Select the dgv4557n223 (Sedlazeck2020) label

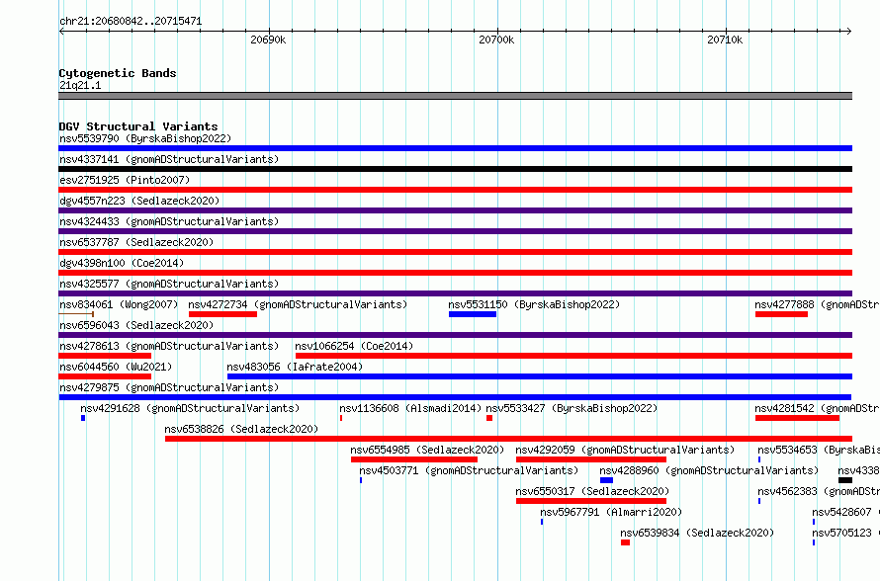pos(139,201)
